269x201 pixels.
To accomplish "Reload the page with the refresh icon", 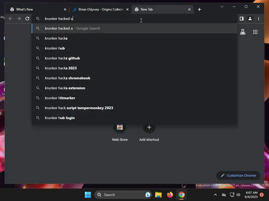I will (27, 19).
